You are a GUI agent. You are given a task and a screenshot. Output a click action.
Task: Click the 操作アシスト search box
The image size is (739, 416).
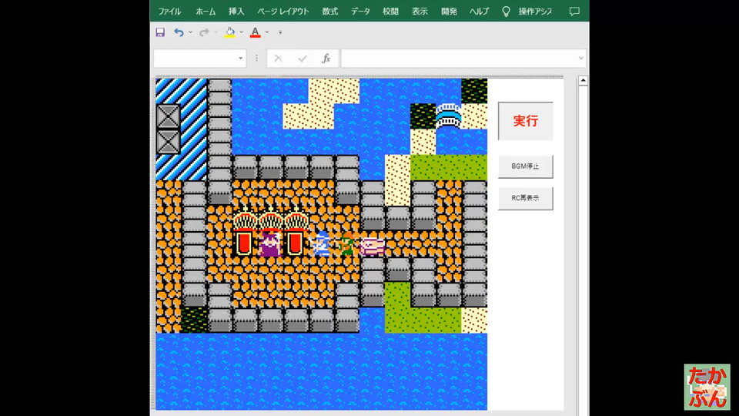click(536, 12)
